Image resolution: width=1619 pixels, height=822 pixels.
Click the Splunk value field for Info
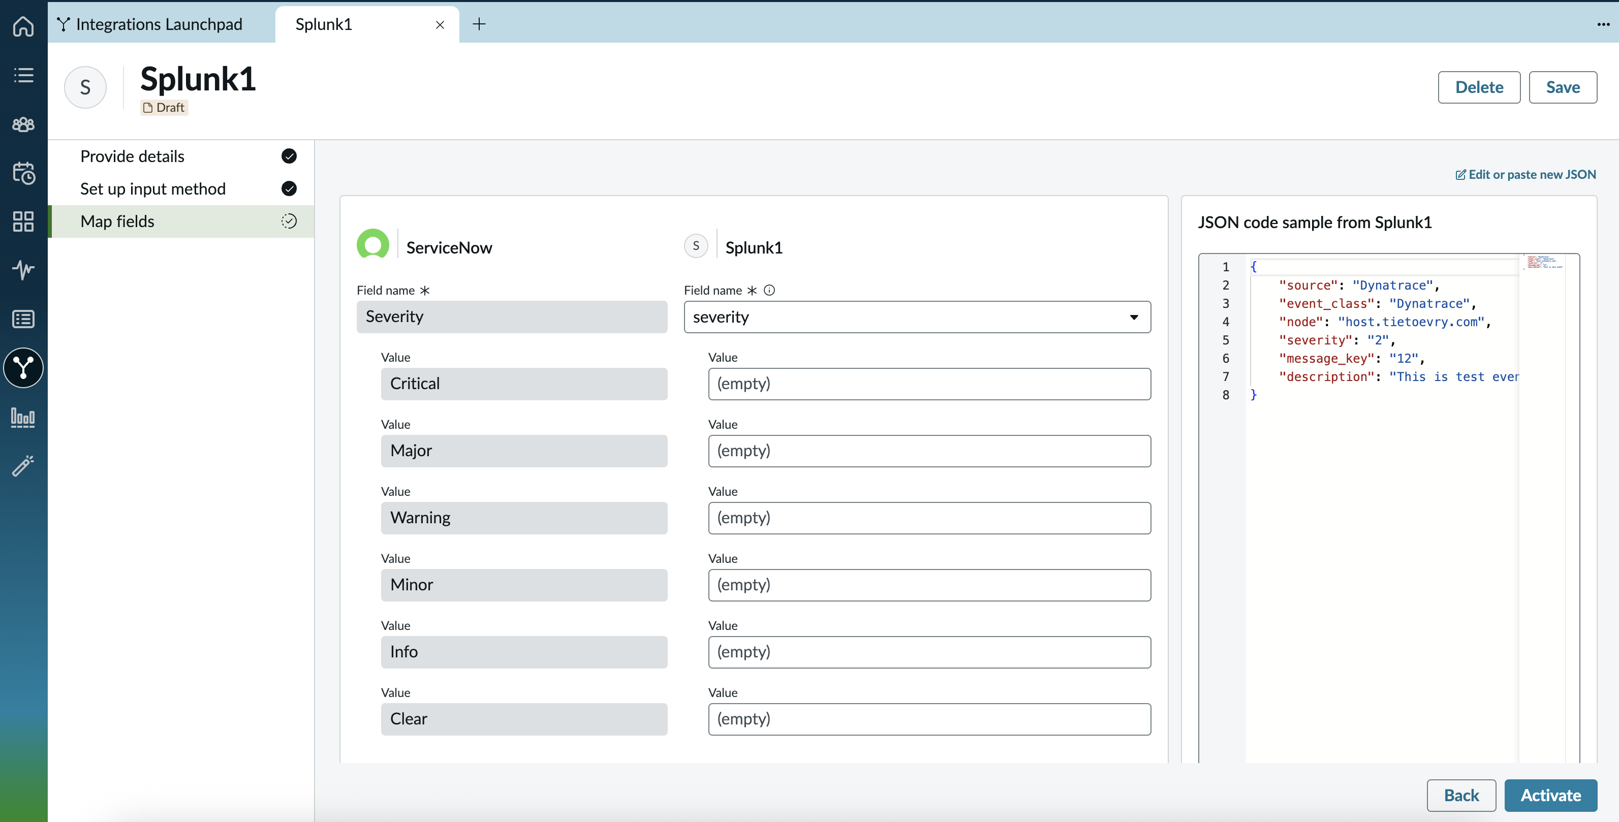tap(929, 652)
